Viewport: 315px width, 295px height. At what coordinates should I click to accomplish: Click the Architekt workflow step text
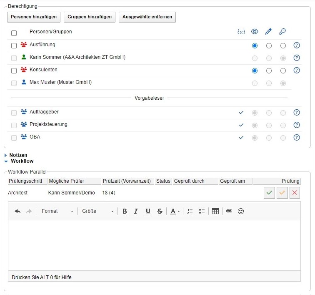click(x=17, y=193)
